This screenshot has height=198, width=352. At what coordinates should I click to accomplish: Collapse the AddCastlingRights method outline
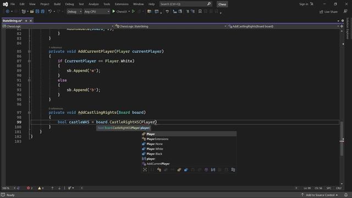[x=29, y=112]
